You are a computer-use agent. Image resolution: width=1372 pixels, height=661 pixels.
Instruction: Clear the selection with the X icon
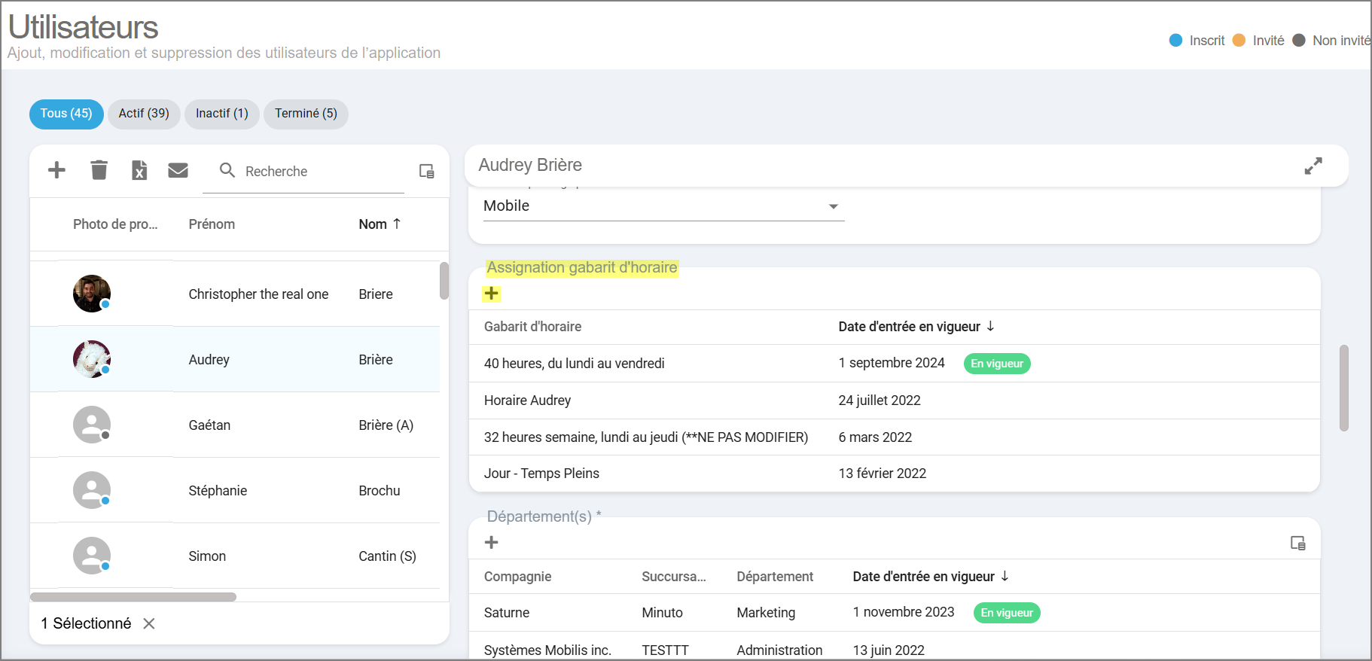149,623
